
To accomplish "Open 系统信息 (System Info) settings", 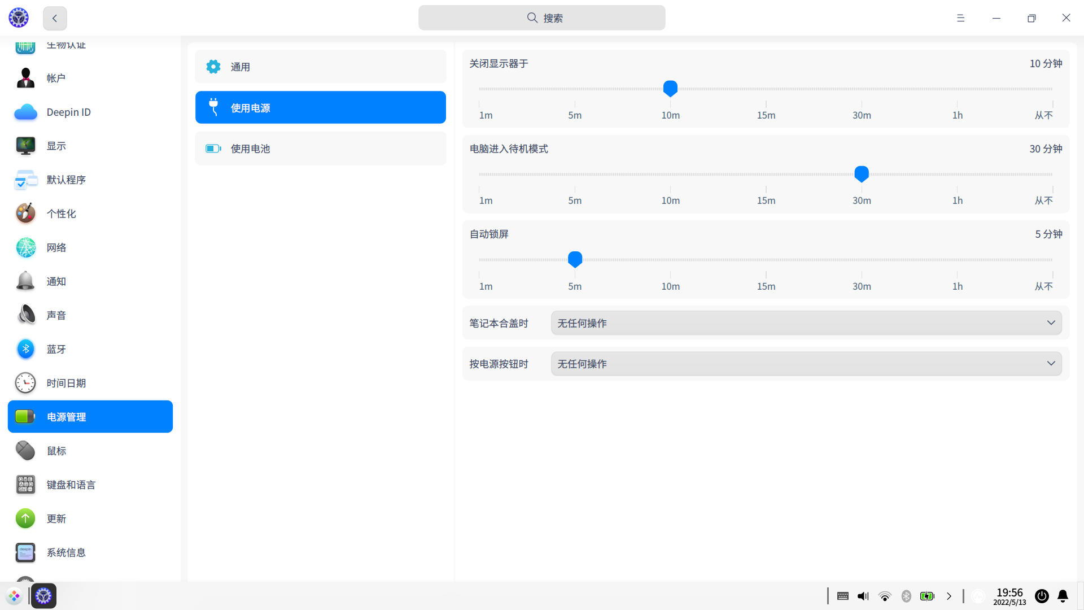I will pos(66,552).
